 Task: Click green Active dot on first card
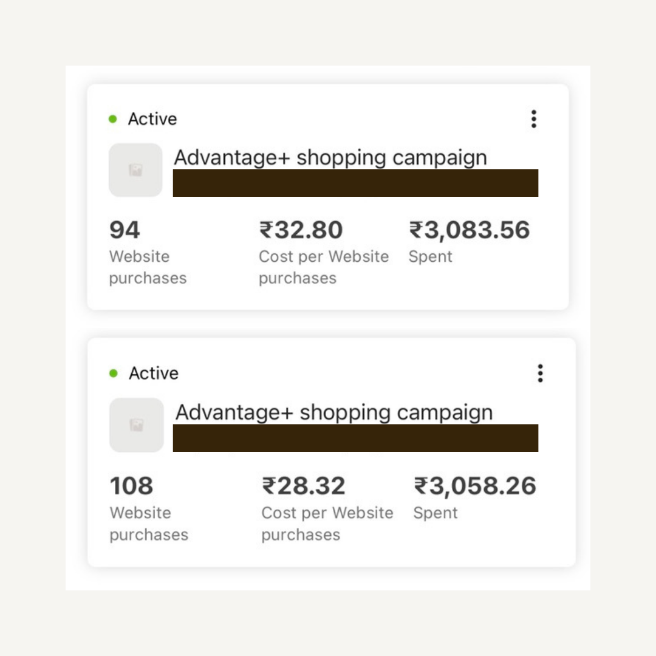(112, 119)
